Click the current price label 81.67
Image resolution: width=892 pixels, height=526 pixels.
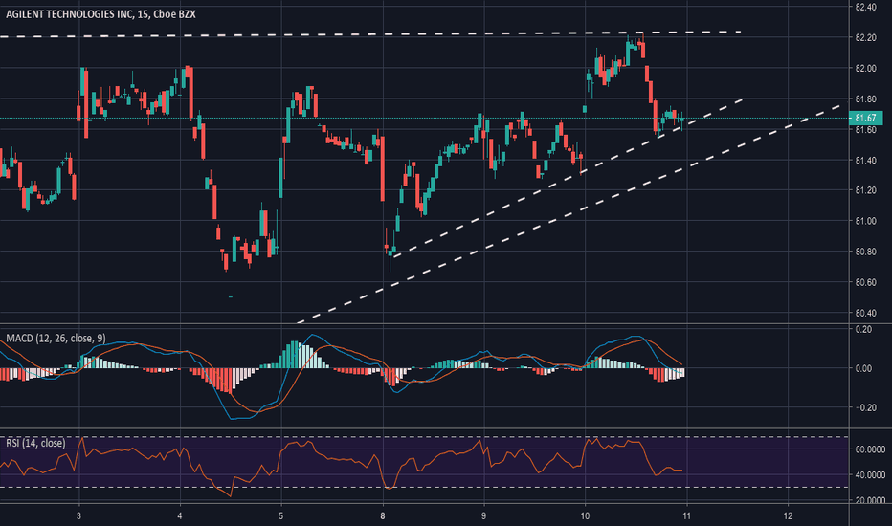tap(865, 119)
